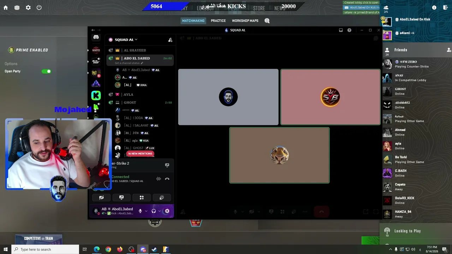Open microphone input options arrow
The width and height of the screenshot is (452, 254).
[x=146, y=211]
